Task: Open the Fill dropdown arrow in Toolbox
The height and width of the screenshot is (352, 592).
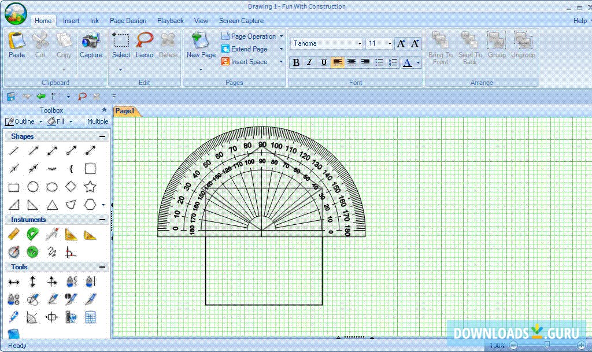Action: (x=71, y=121)
